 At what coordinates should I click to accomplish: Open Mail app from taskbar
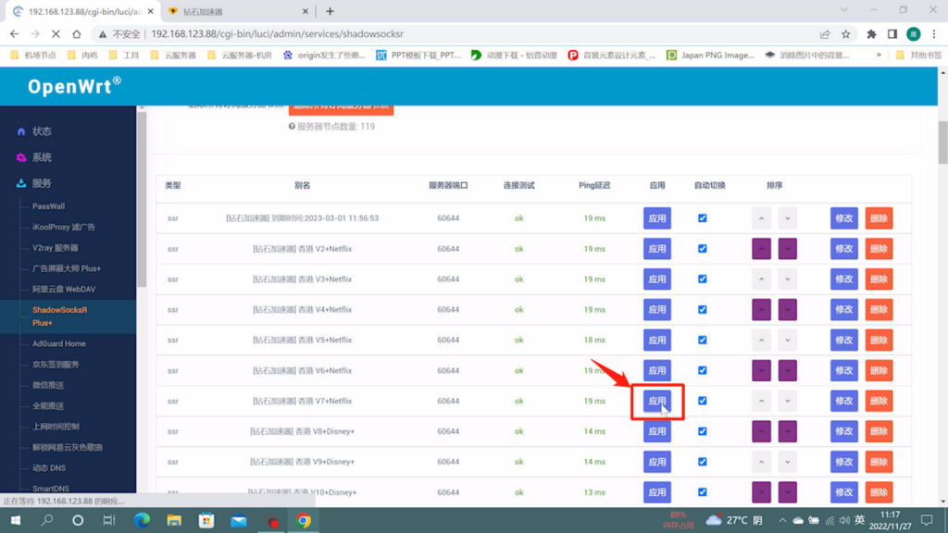[x=239, y=520]
